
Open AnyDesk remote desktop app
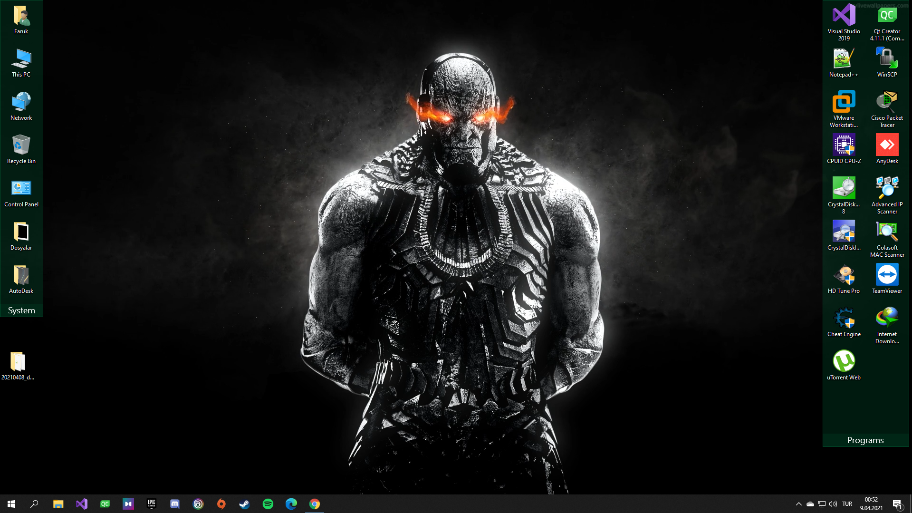[887, 145]
